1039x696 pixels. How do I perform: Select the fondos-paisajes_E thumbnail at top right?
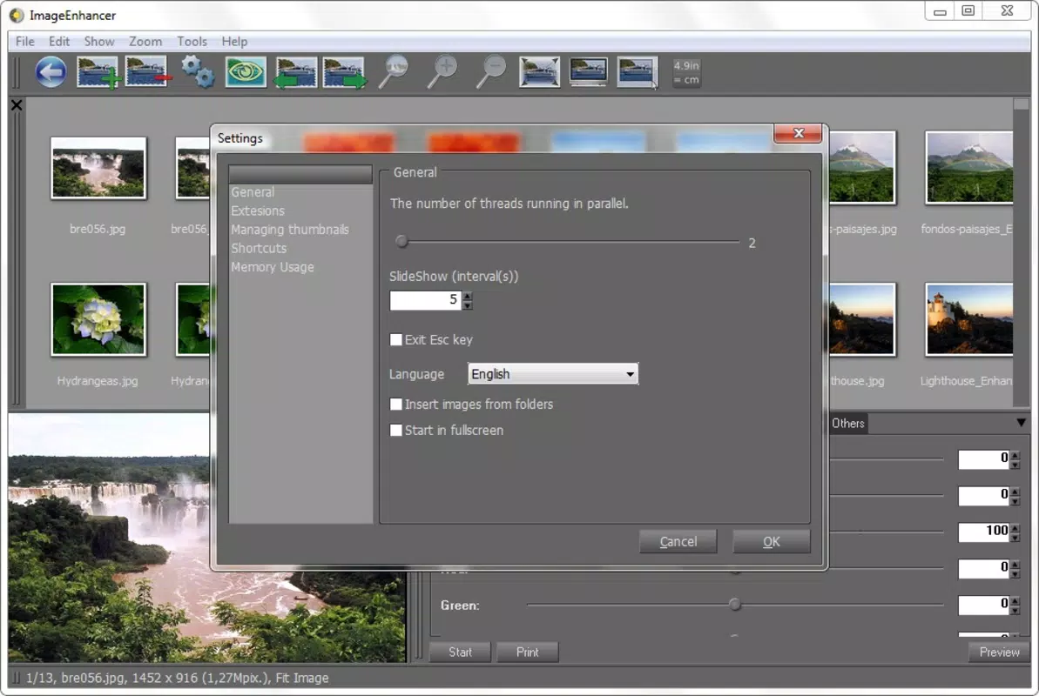pyautogui.click(x=968, y=168)
